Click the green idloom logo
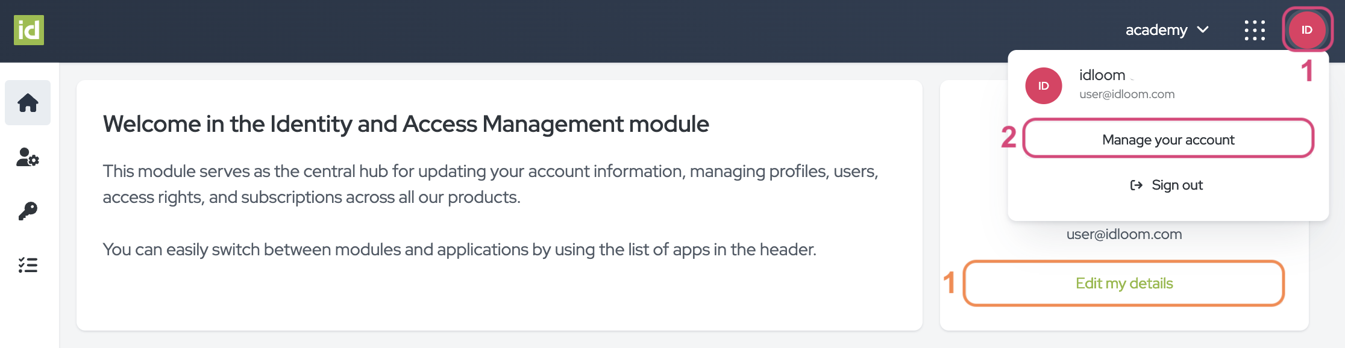Image resolution: width=1345 pixels, height=348 pixels. (29, 30)
